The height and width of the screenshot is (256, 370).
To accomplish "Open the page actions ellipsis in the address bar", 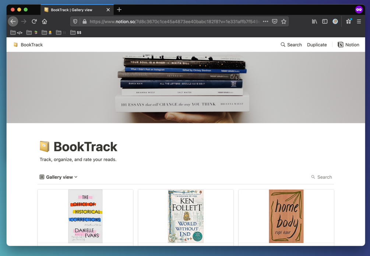I will 265,21.
